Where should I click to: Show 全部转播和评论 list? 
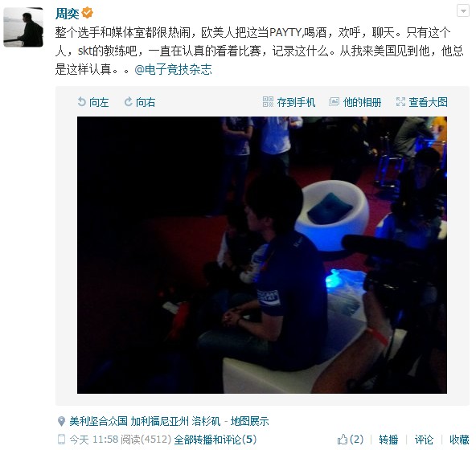click(215, 440)
